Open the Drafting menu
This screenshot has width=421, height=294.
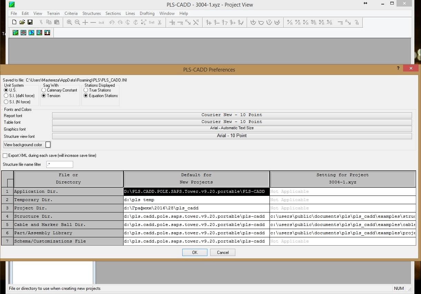coord(147,13)
